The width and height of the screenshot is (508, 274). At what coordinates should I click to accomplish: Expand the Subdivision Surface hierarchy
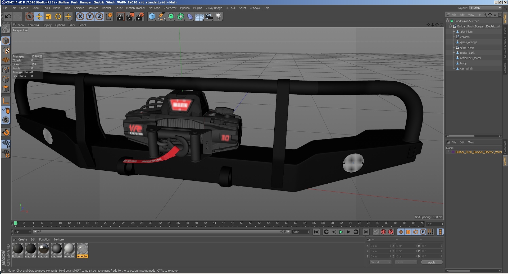[x=447, y=21]
